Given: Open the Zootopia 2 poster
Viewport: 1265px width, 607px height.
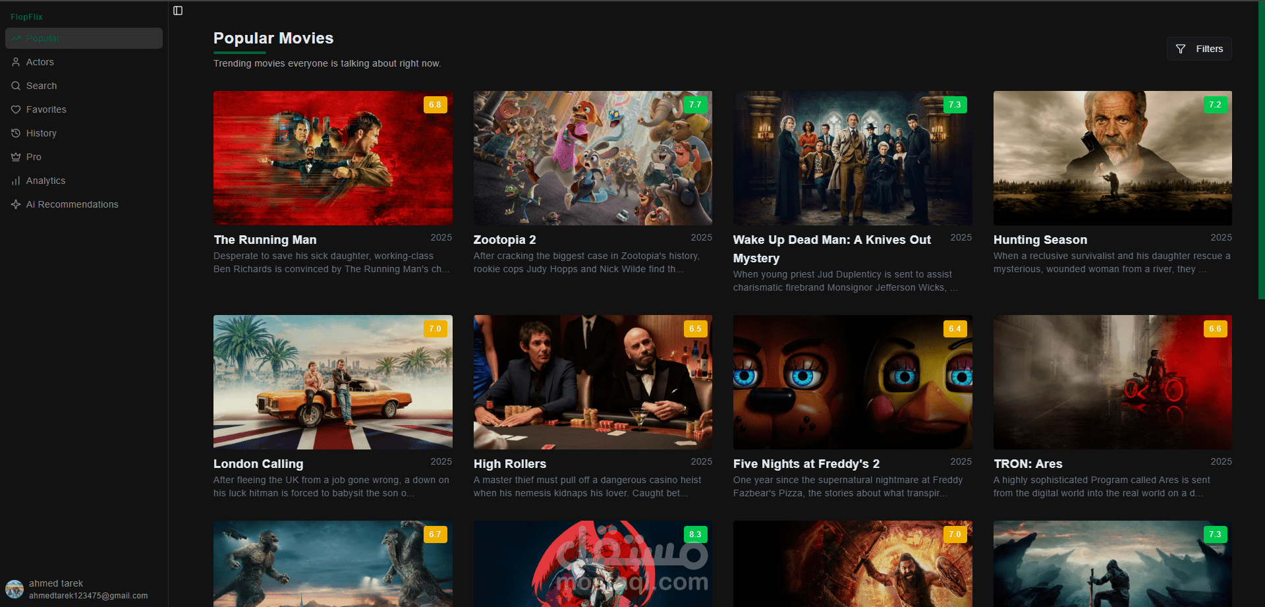Looking at the screenshot, I should click(593, 158).
